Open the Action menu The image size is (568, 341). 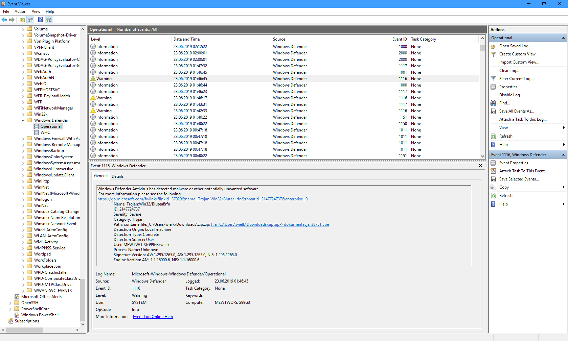[x=20, y=11]
